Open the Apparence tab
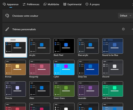Viewport: 133px width, 110px height. (11, 4)
